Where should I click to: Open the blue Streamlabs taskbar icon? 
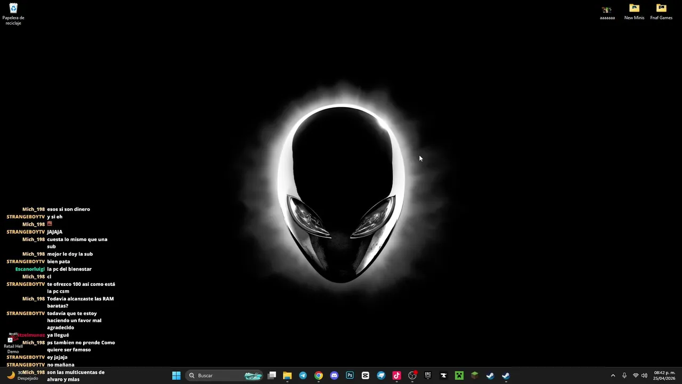click(381, 375)
